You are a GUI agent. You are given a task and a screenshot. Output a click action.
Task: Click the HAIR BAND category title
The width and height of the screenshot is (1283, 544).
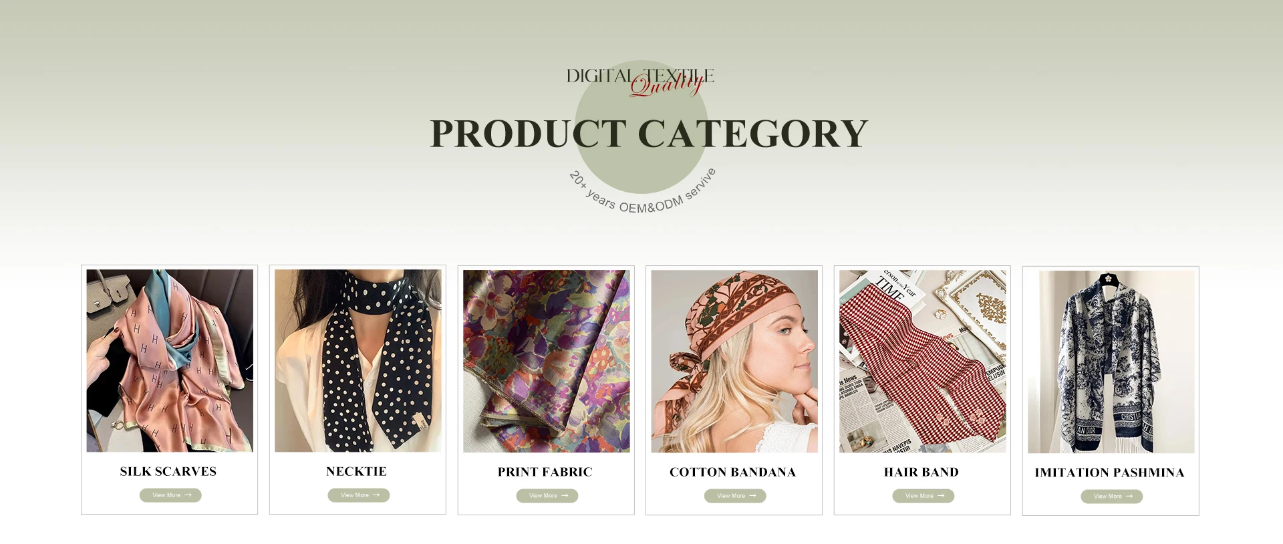click(x=921, y=472)
